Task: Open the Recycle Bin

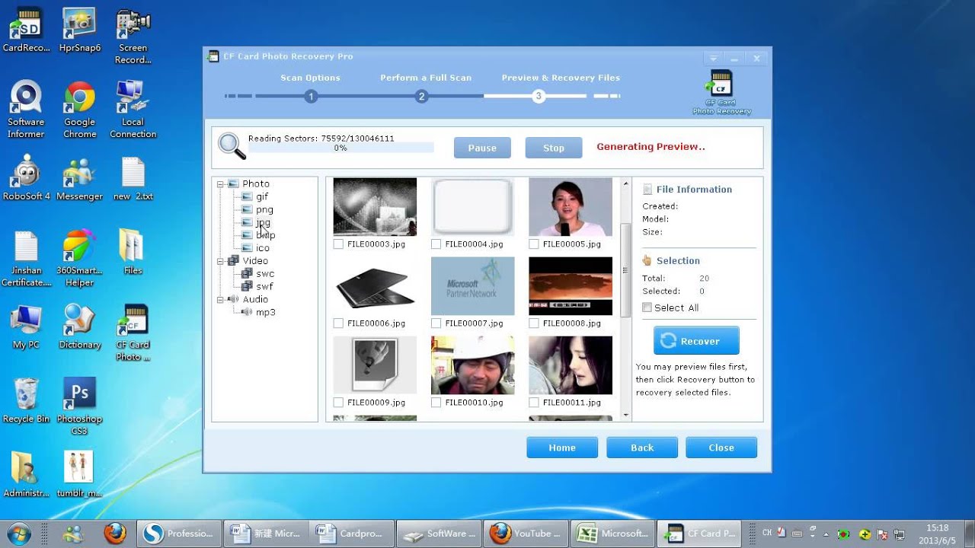Action: (26, 400)
